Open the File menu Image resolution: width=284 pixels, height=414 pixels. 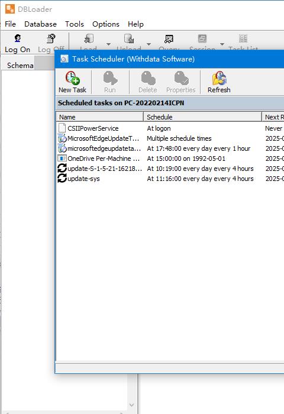[x=10, y=24]
